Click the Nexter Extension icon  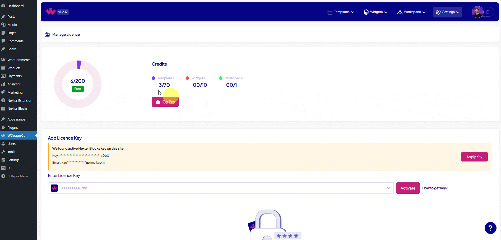(3, 100)
